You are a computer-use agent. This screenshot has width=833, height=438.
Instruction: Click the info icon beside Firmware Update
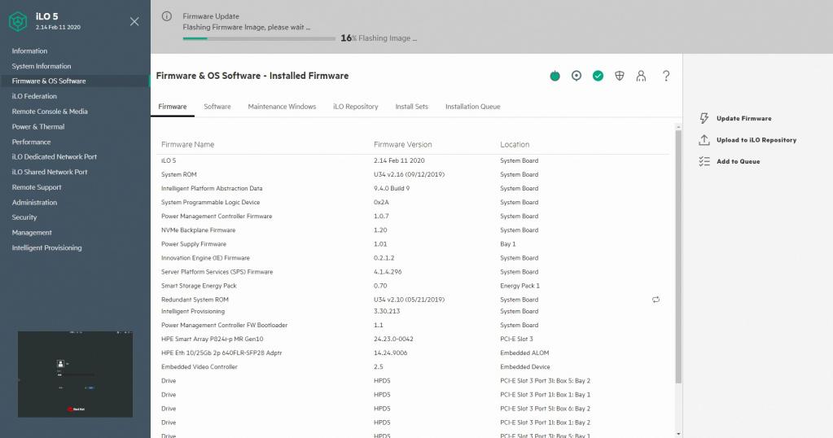(x=167, y=16)
